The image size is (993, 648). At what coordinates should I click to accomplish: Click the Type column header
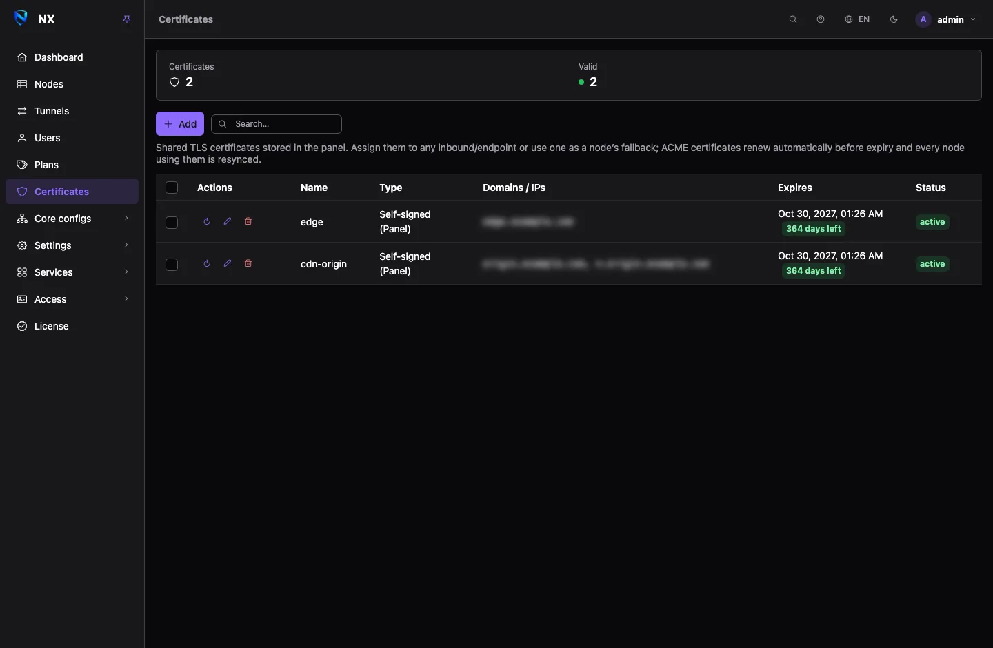point(390,188)
